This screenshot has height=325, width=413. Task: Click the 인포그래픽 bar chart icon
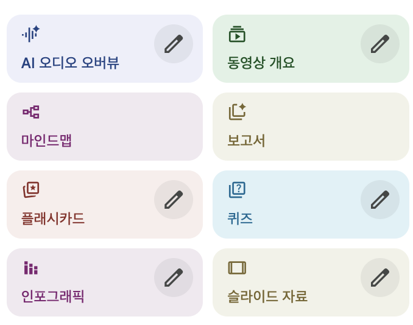tap(30, 268)
